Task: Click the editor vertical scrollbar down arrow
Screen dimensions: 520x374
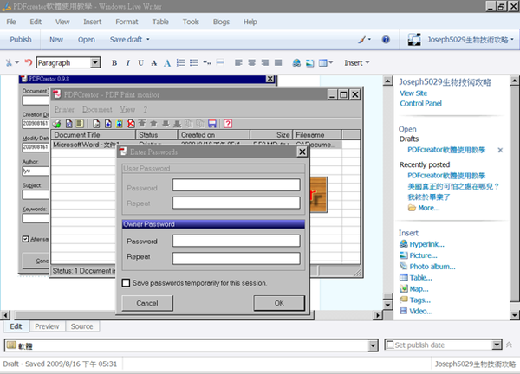Action: (387, 305)
